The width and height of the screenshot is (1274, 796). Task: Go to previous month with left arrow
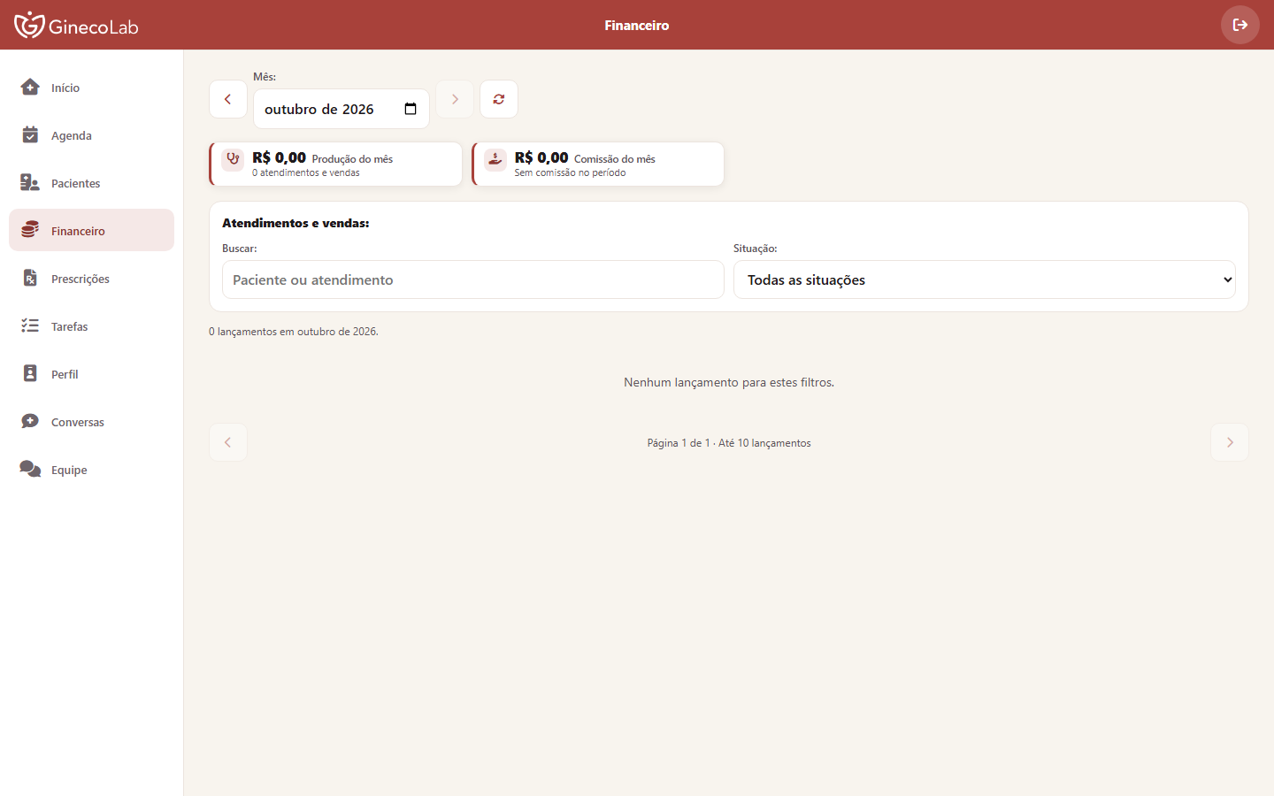coord(228,99)
